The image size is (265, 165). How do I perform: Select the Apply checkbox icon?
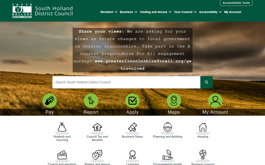pyautogui.click(x=132, y=101)
